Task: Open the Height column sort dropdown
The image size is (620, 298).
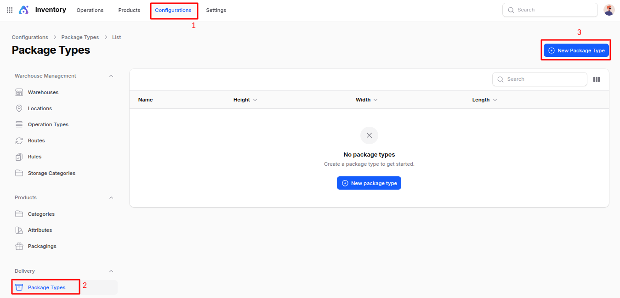Action: [255, 100]
